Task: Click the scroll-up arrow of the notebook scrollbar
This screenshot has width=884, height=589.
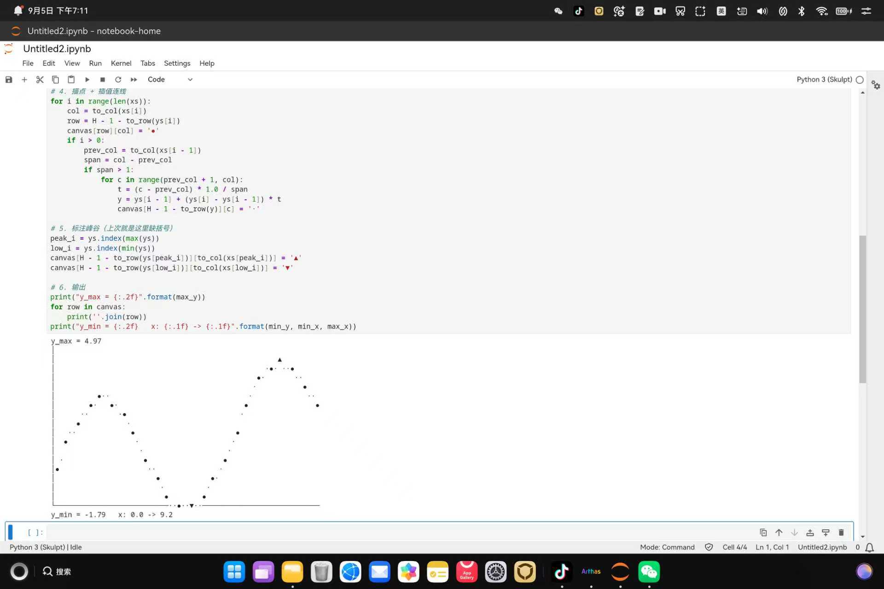Action: point(863,93)
